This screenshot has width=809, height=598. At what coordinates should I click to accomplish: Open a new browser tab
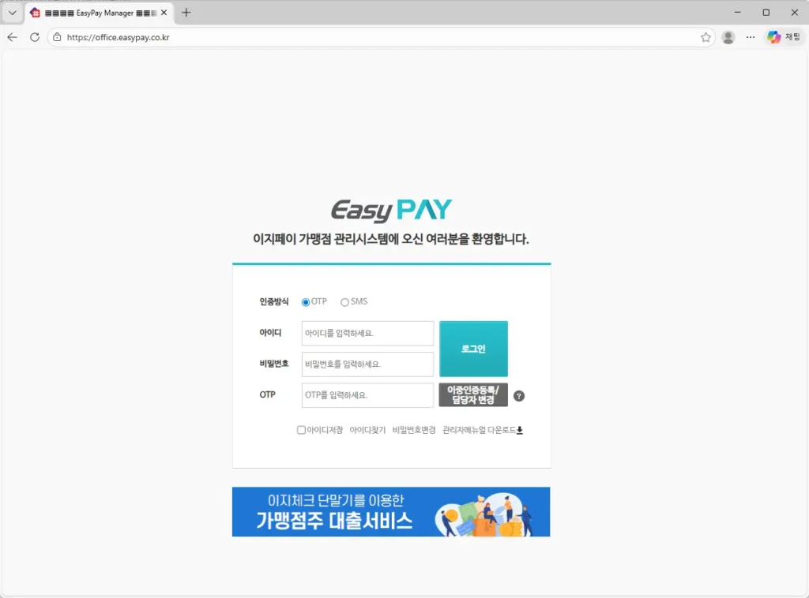coord(185,12)
